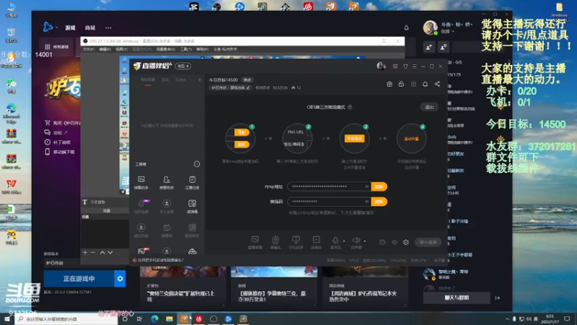577x325 pixels.
Task: Open the 房管助手 tool in the toolbox
Action: tap(167, 182)
